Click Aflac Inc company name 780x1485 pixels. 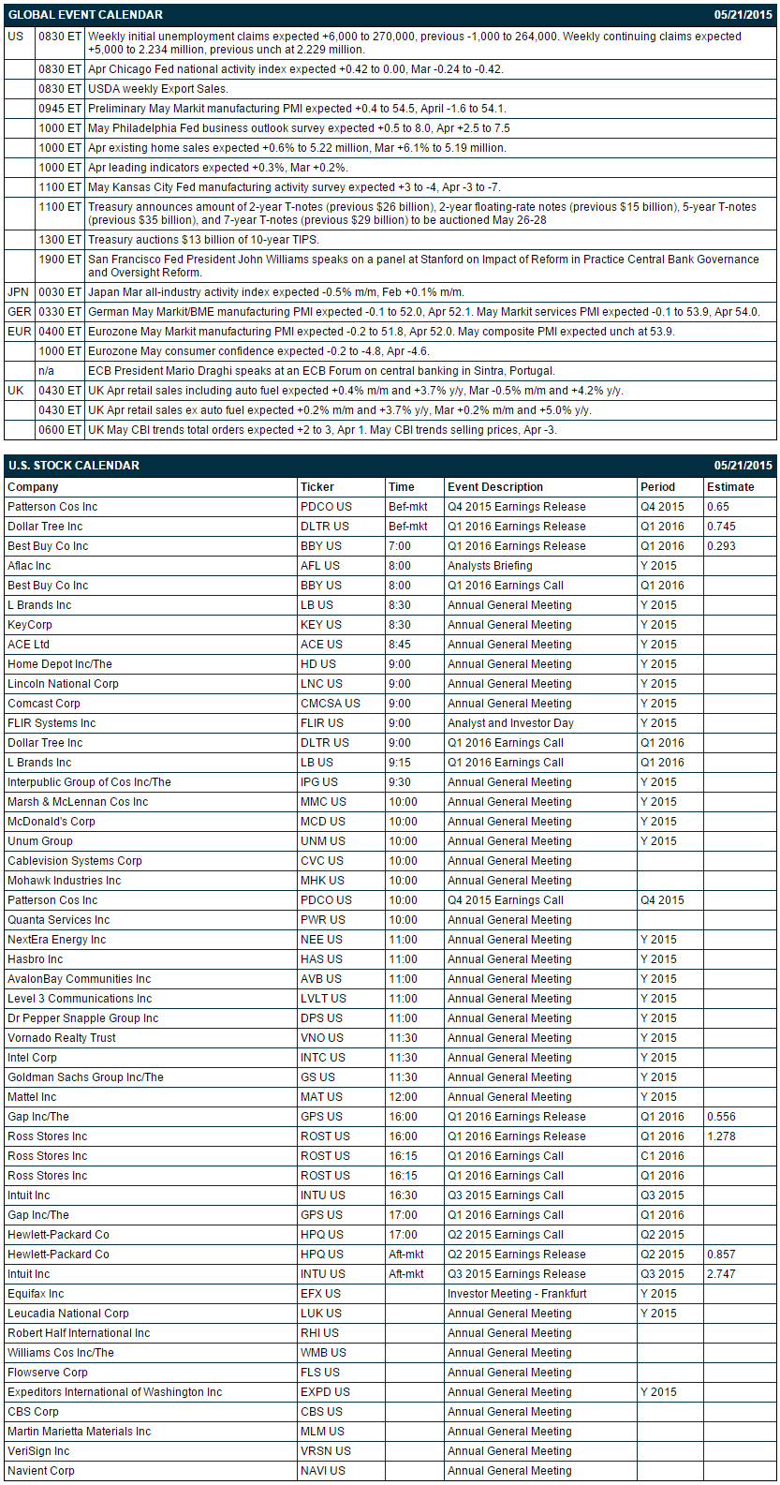(29, 566)
